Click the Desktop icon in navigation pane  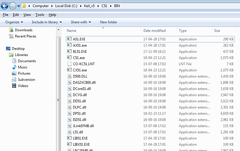coord(8,49)
